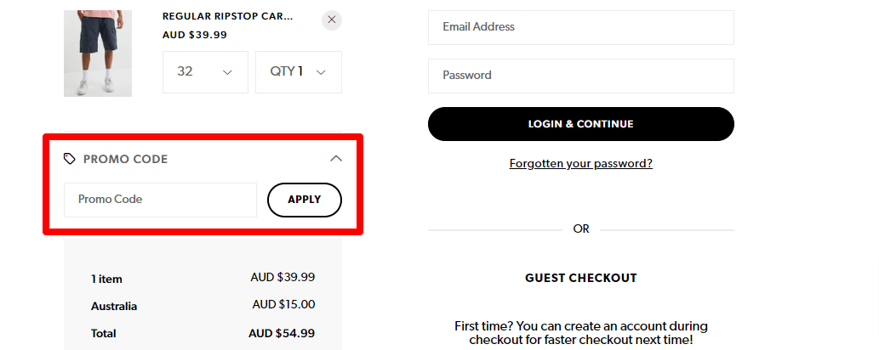Click the First time account creation text
The image size is (879, 350).
pos(581,333)
